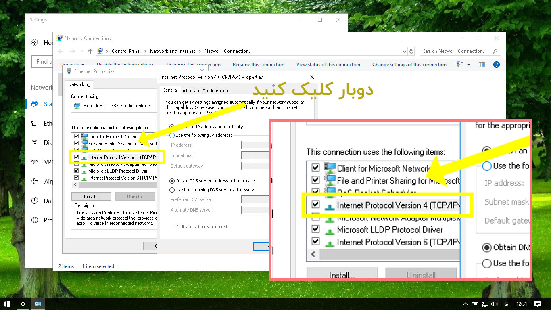Open the Windows Start button
The width and height of the screenshot is (551, 310).
pos(7,304)
